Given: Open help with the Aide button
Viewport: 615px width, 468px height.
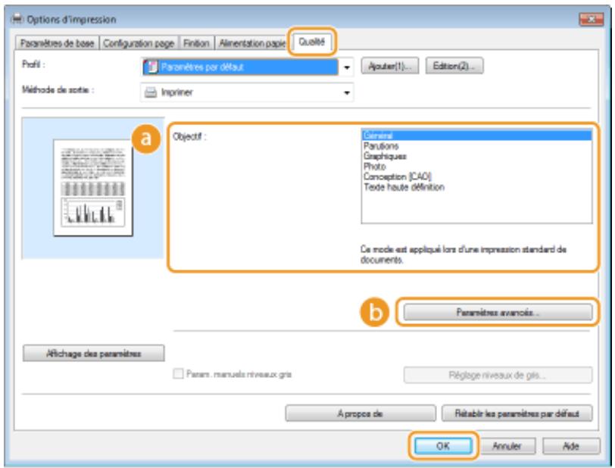Looking at the screenshot, I should [x=571, y=446].
